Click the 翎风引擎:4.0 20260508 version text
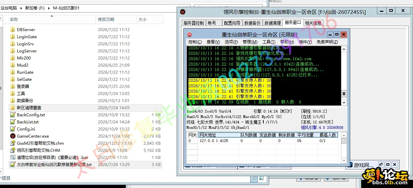 coord(322,128)
